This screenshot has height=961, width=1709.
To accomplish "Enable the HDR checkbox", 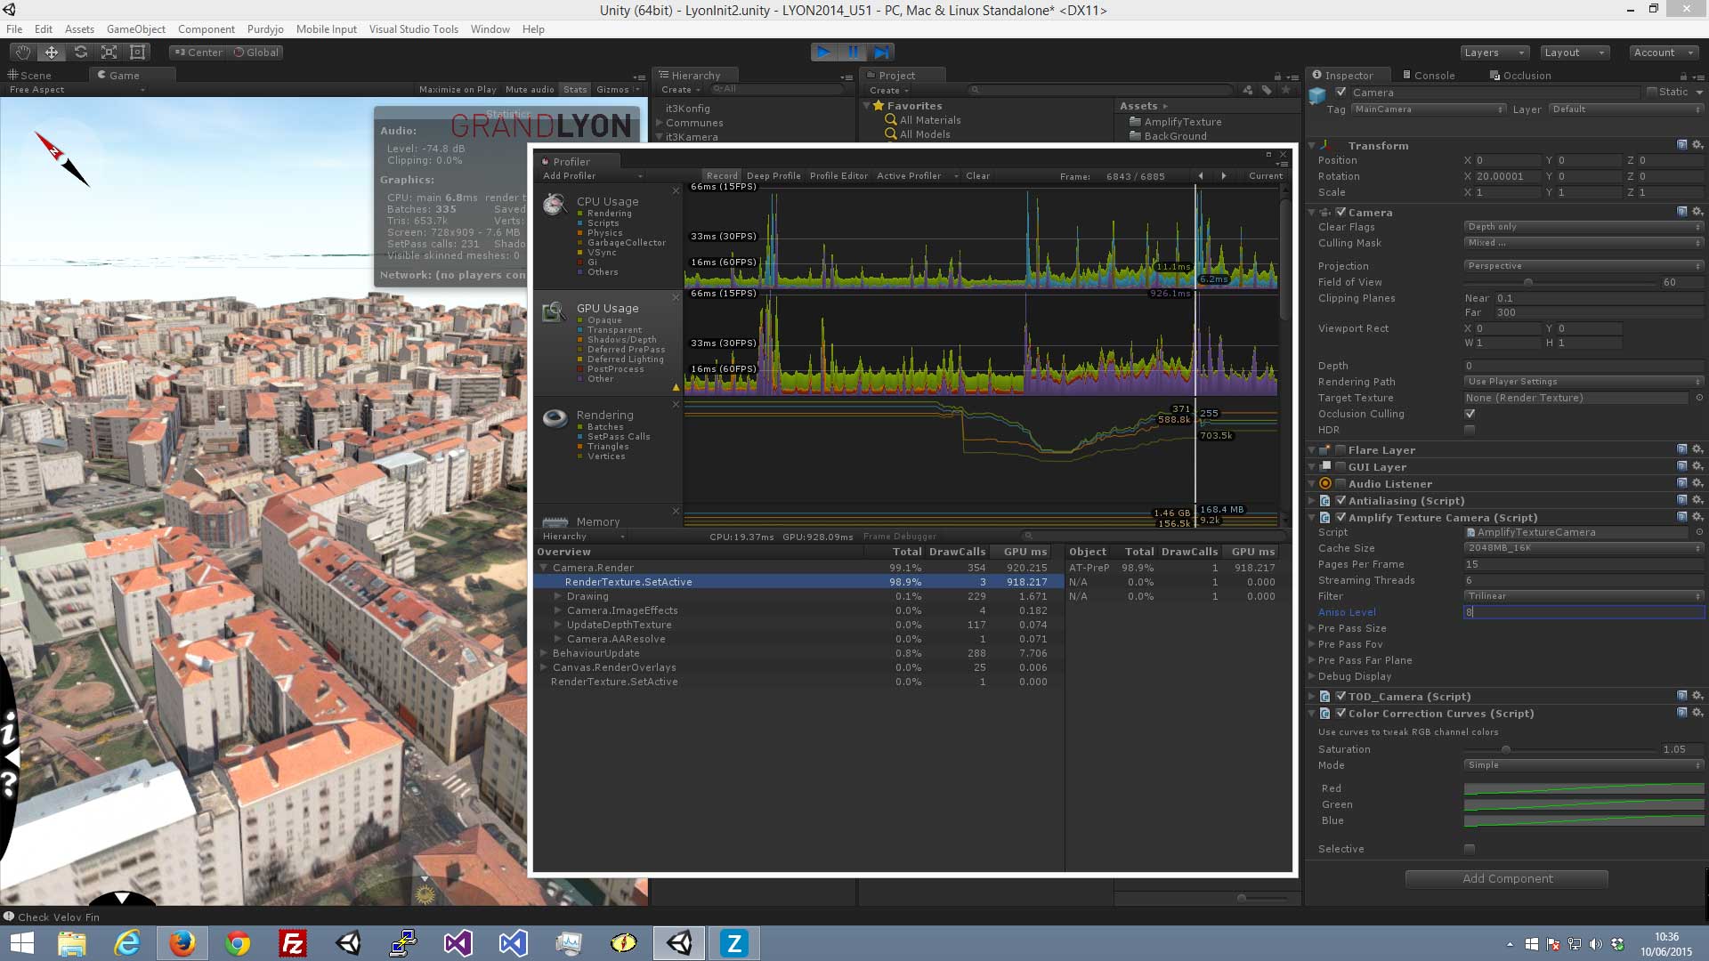I will coord(1470,430).
